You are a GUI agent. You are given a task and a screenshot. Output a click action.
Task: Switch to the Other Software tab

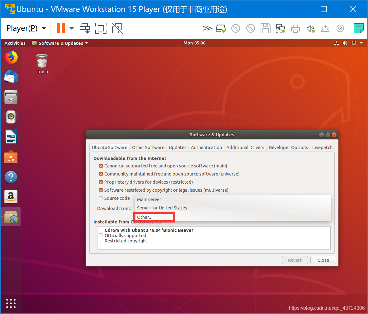tap(148, 147)
